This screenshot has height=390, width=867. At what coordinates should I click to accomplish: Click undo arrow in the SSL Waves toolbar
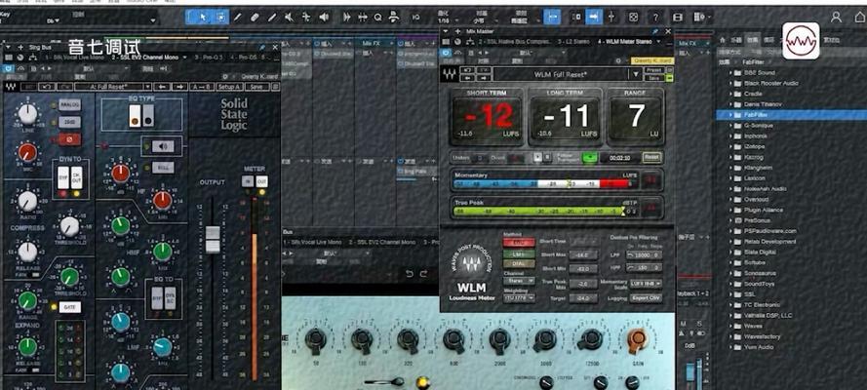click(48, 87)
